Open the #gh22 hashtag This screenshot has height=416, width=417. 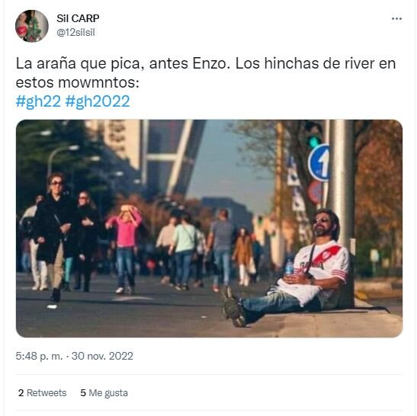(x=38, y=101)
